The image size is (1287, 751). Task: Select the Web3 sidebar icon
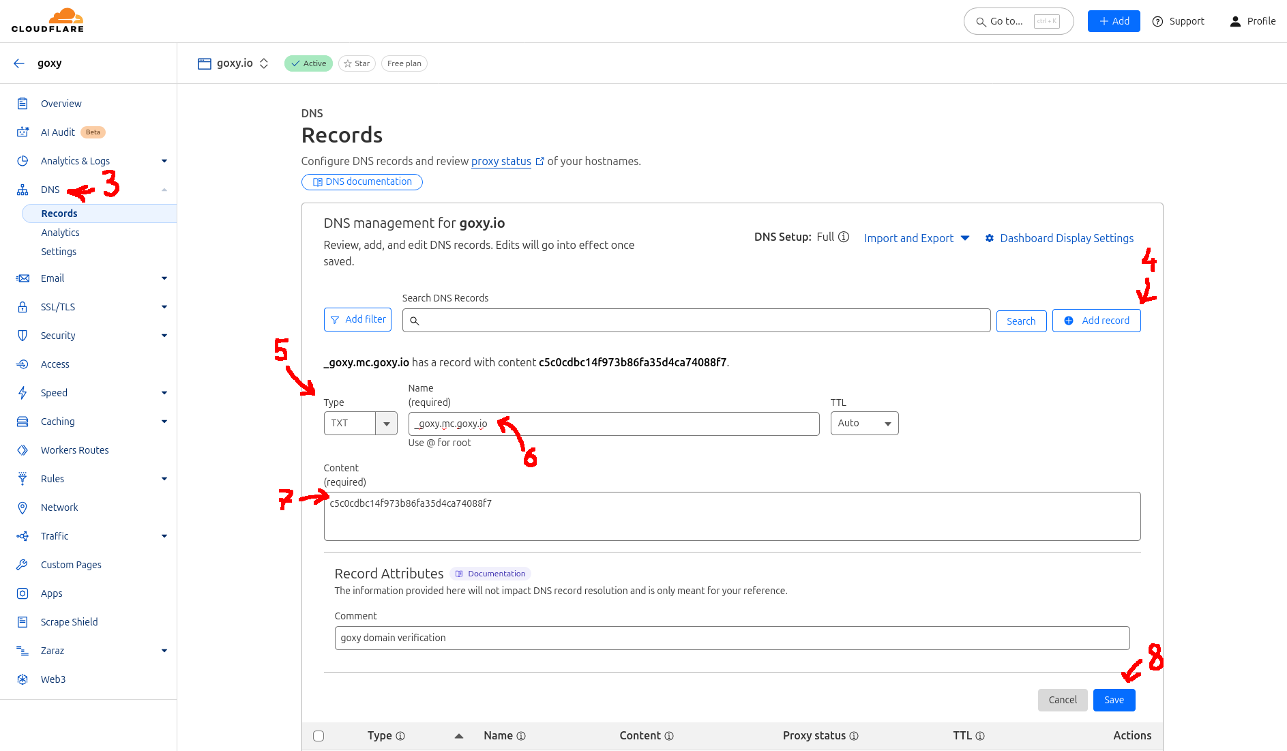(x=23, y=679)
